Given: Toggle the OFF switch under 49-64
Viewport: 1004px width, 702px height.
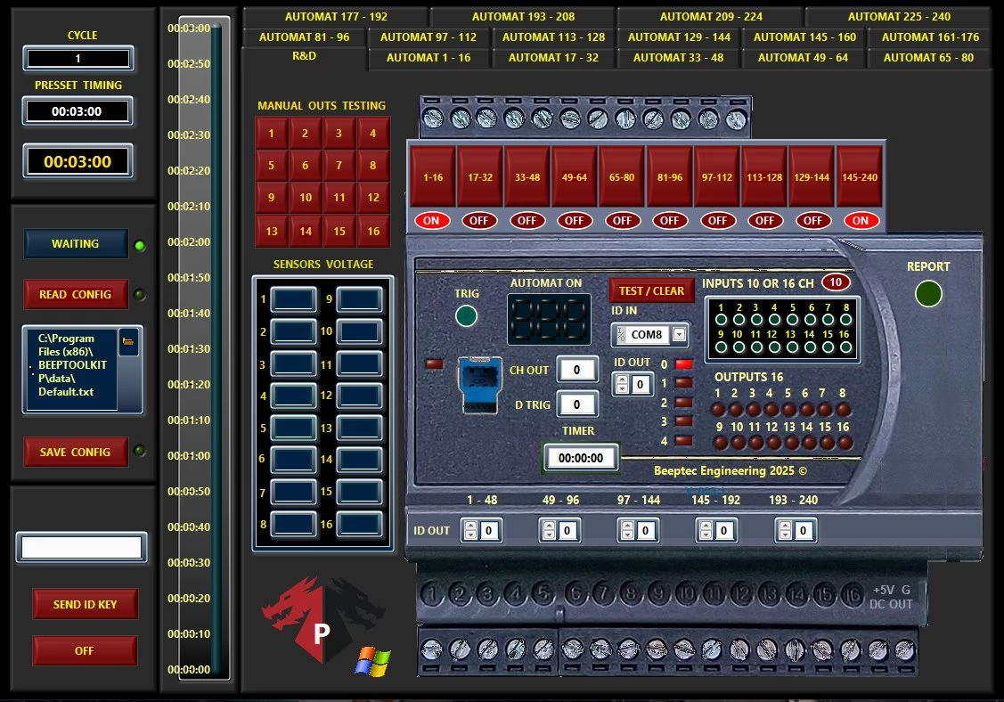Looking at the screenshot, I should point(574,220).
